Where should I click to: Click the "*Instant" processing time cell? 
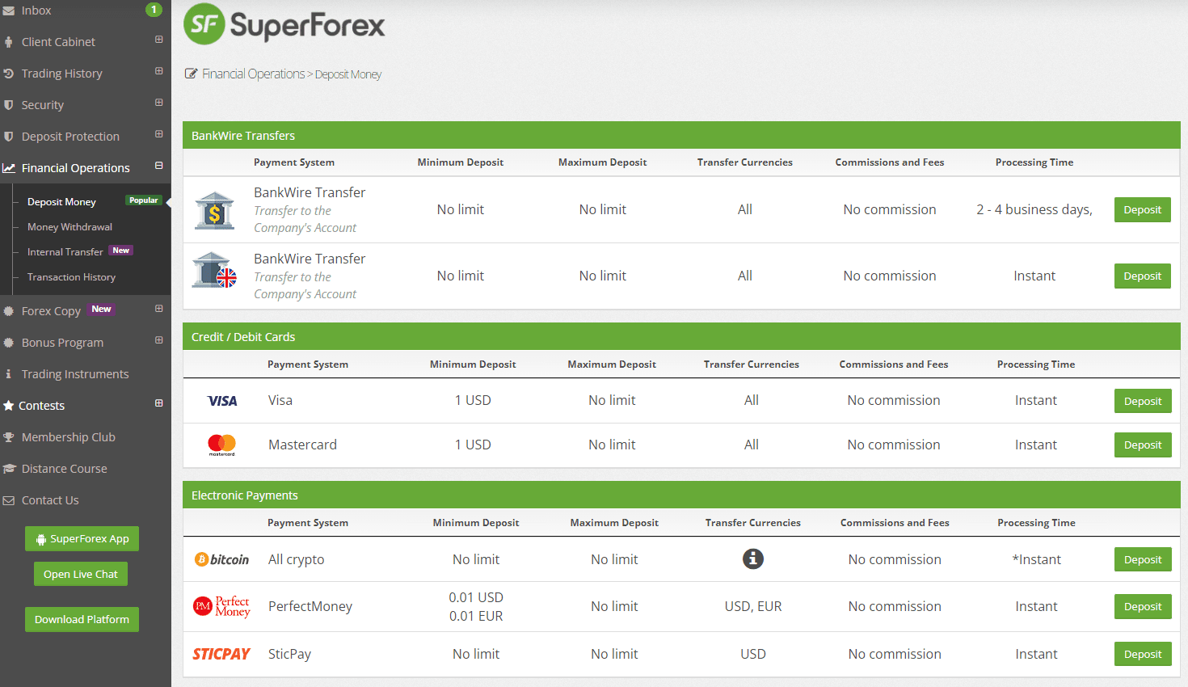click(x=1036, y=559)
